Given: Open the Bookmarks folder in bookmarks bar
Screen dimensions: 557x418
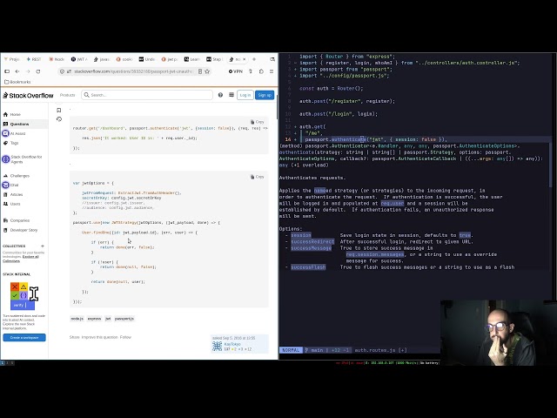Looking at the screenshot, I should [17, 82].
